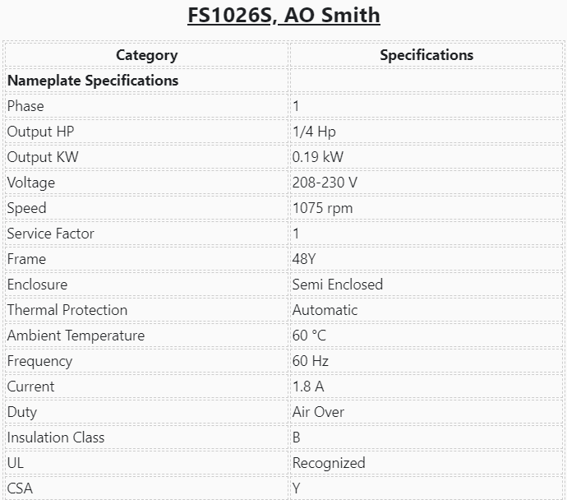Viewport: 567px width, 500px height.
Task: Click the Recognized UL value
Action: (x=329, y=463)
